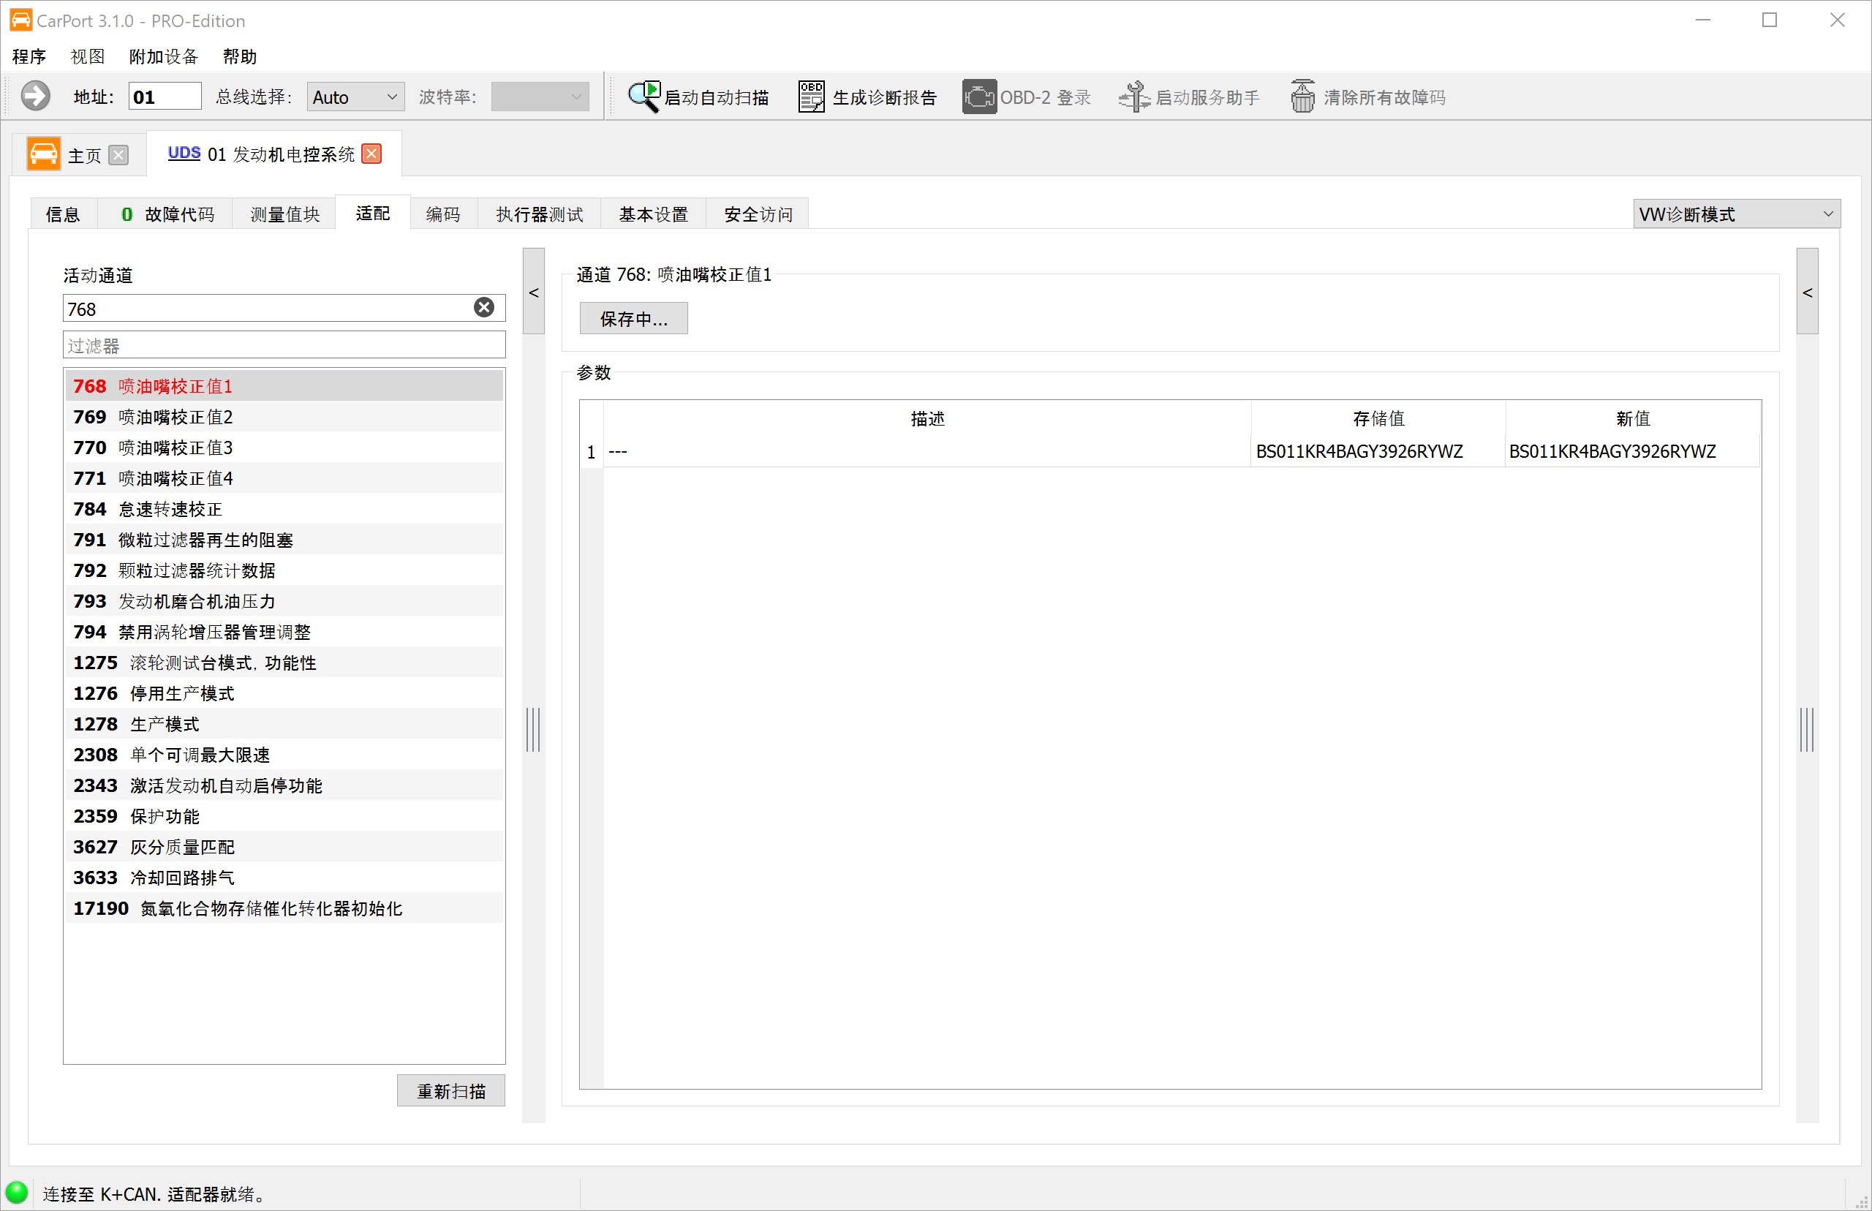
Task: Select channel 1278 生产模式
Action: [284, 723]
